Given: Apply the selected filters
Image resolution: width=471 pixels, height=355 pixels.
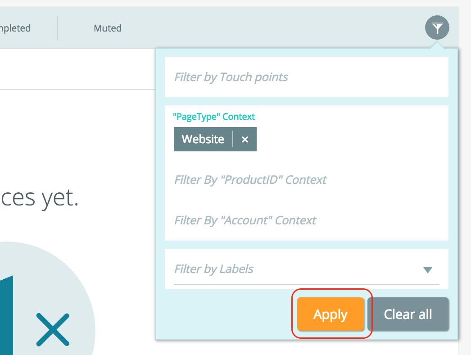Looking at the screenshot, I should click(x=331, y=314).
